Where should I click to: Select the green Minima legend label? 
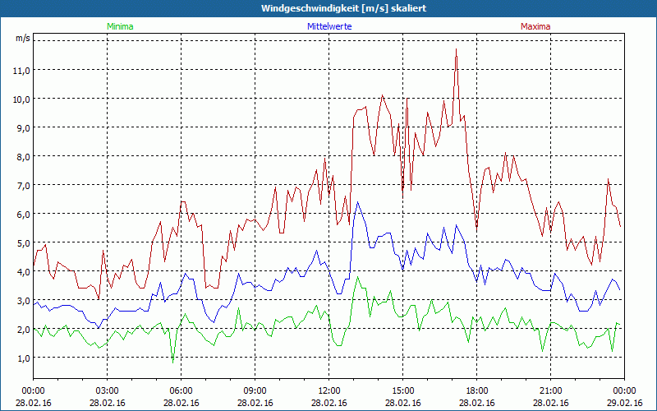(x=120, y=26)
